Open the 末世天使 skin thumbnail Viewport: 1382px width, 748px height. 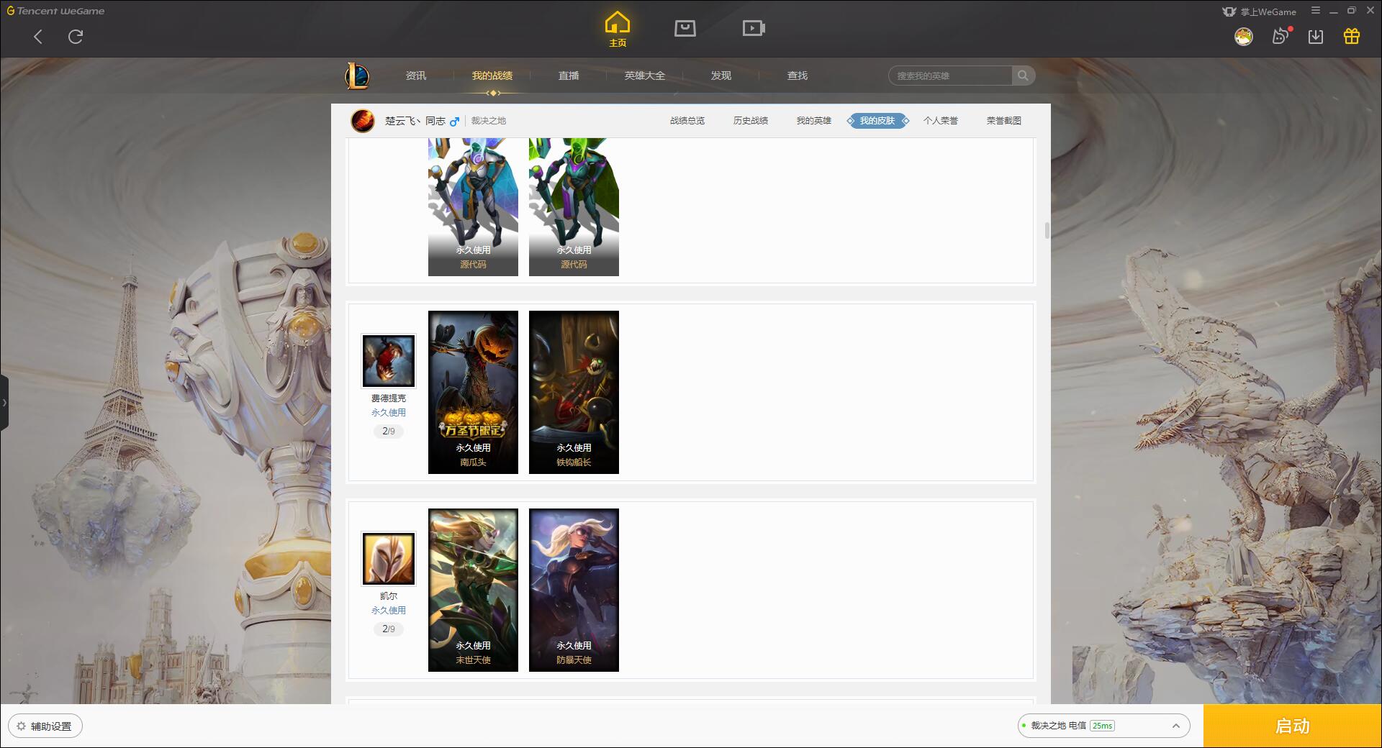(473, 590)
